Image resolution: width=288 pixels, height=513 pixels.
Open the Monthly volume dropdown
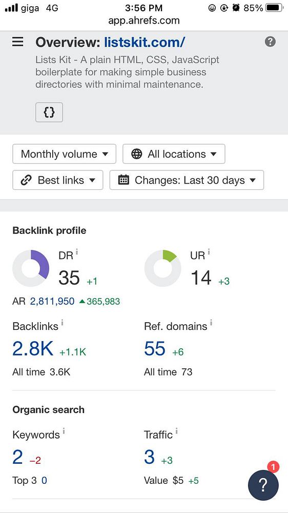coord(65,154)
